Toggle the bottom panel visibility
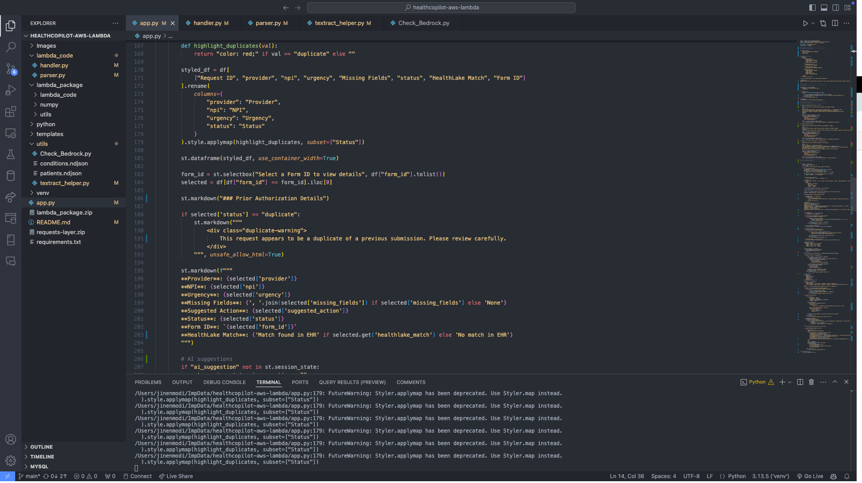Image resolution: width=862 pixels, height=483 pixels. tap(824, 8)
